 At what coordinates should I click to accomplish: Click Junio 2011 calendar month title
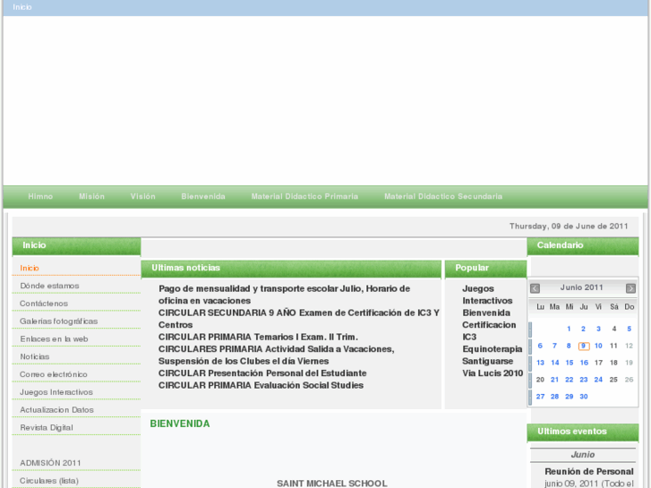click(581, 287)
